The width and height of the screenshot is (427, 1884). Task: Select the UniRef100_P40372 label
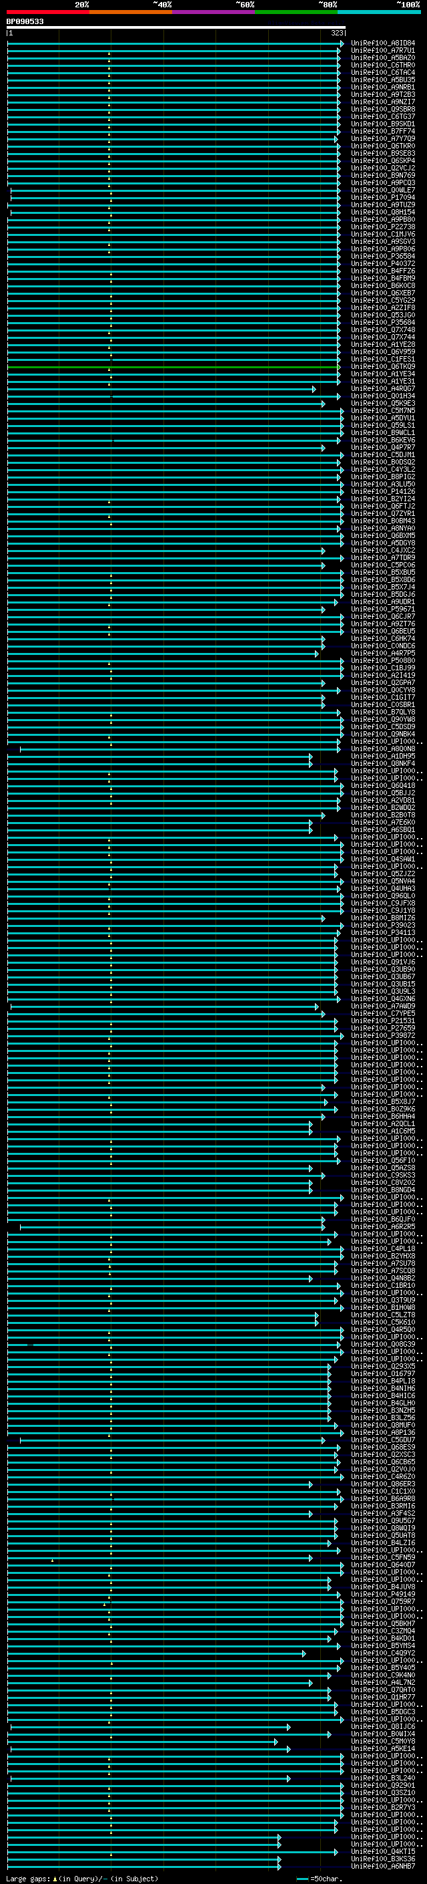coord(383,263)
